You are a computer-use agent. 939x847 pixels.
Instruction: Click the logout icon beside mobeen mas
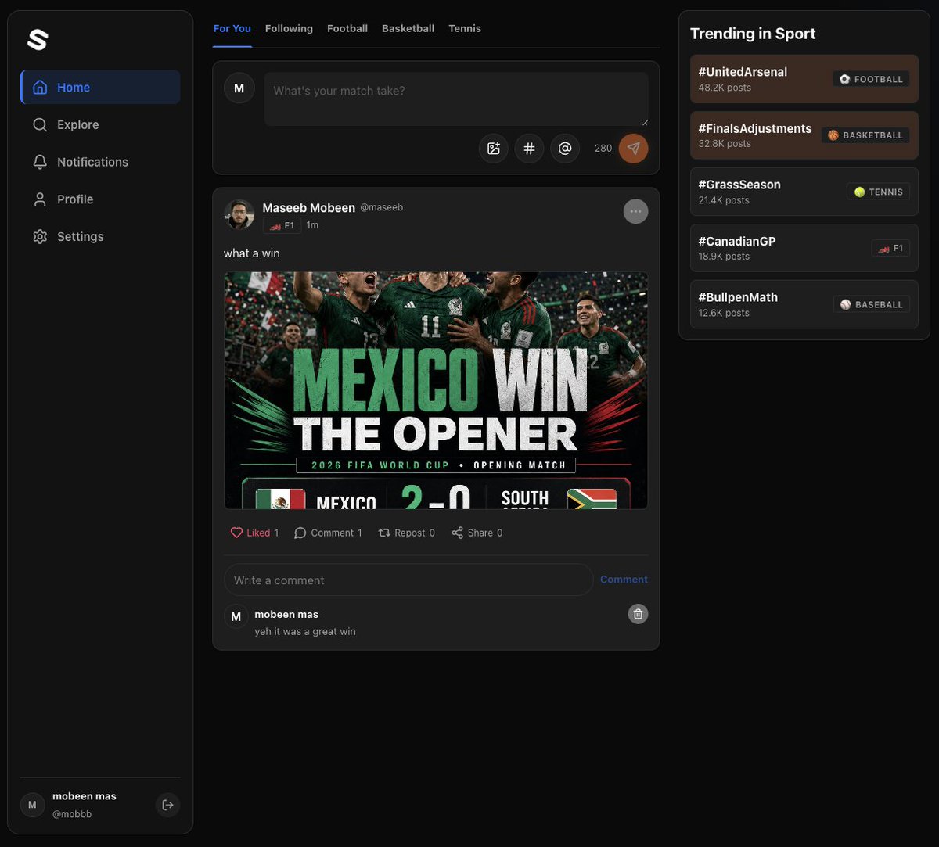(167, 805)
